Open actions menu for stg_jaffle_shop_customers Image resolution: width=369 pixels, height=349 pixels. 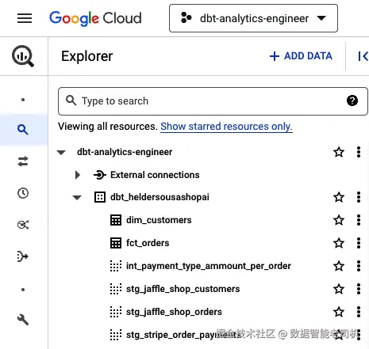[359, 289]
